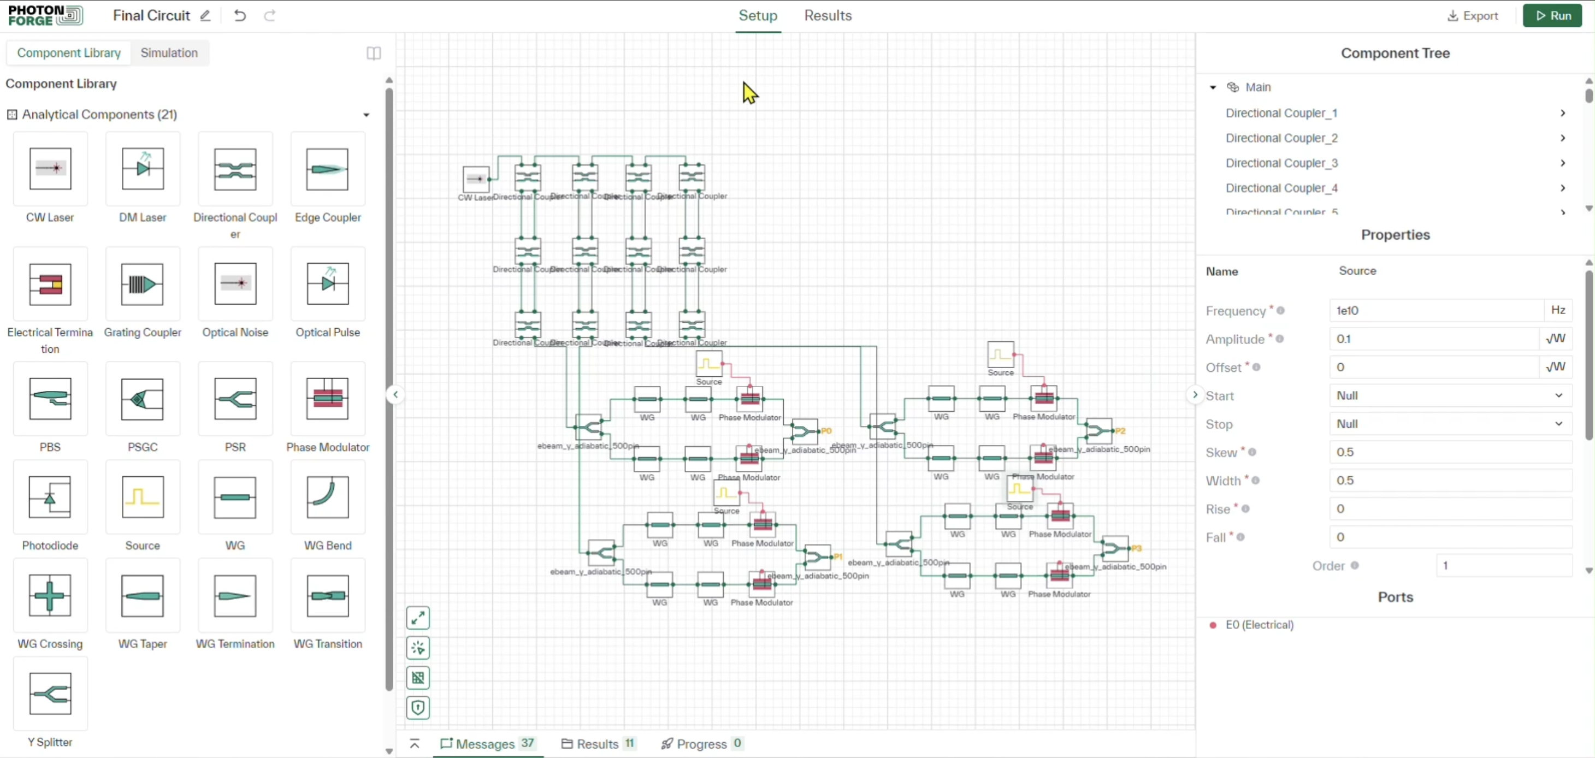Screen dimensions: 1595x758
Task: Click the Run button
Action: [1553, 15]
